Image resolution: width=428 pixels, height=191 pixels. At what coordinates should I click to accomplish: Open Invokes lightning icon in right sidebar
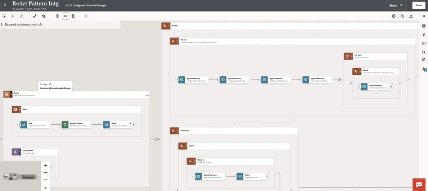[x=424, y=35]
